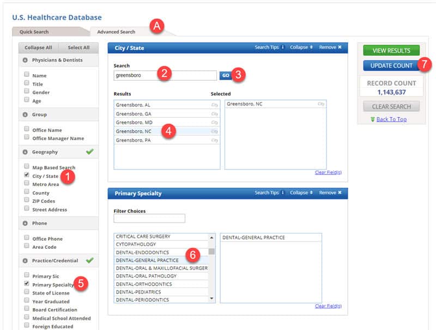Collapse the Phone section

coord(25,223)
